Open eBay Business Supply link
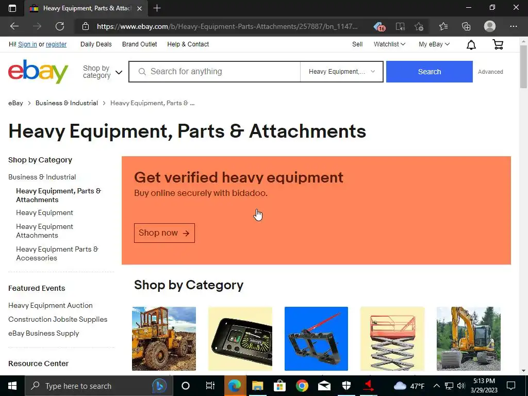The image size is (528, 396). (x=43, y=334)
